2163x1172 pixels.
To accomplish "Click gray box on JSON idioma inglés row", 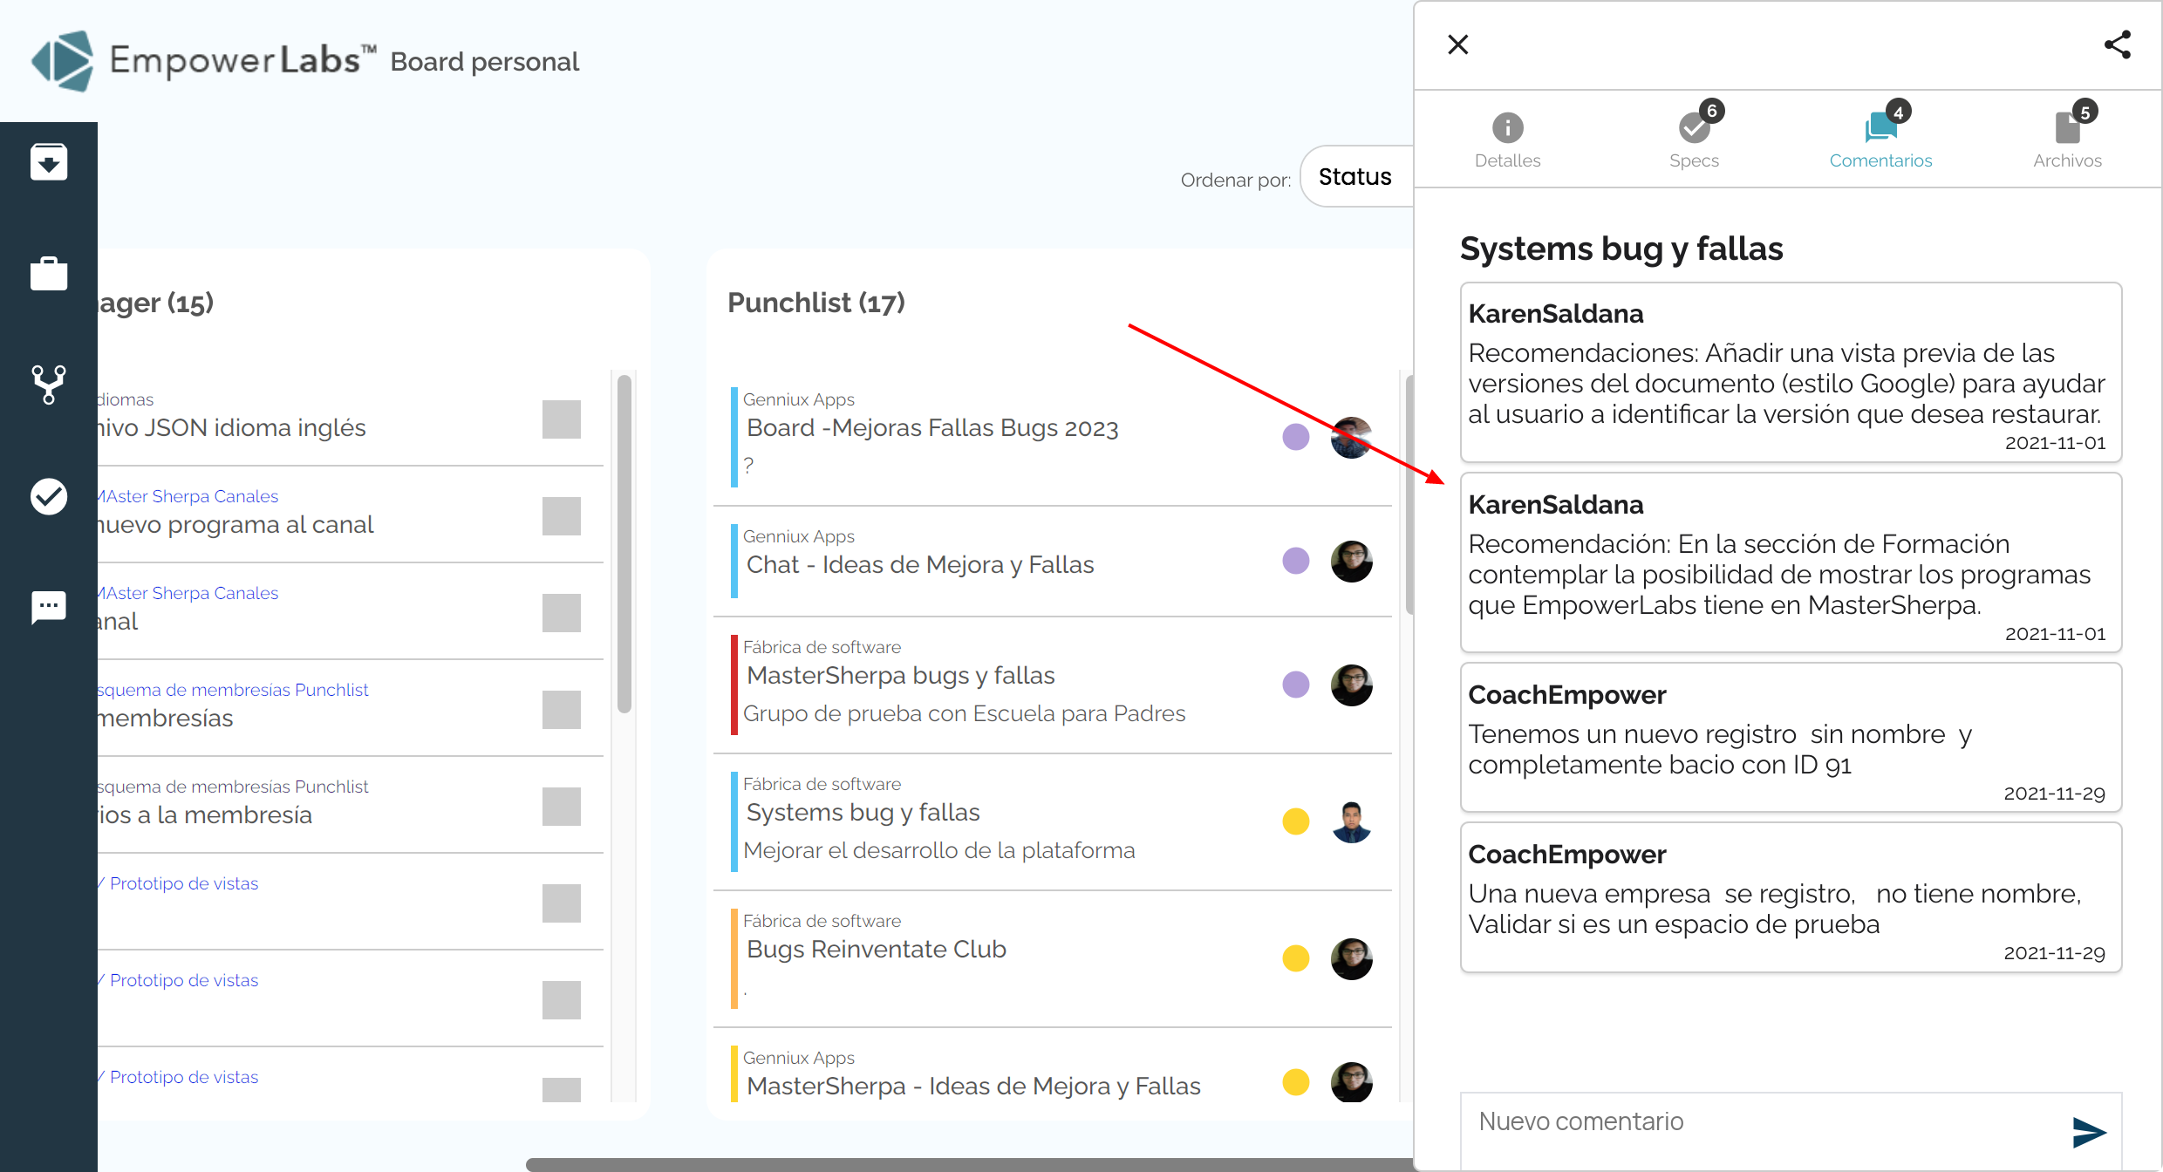I will pos(561,419).
